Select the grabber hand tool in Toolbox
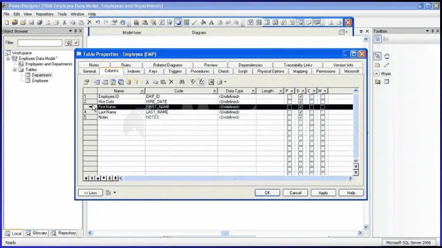Screen dimensions: 442x248 [386, 56]
